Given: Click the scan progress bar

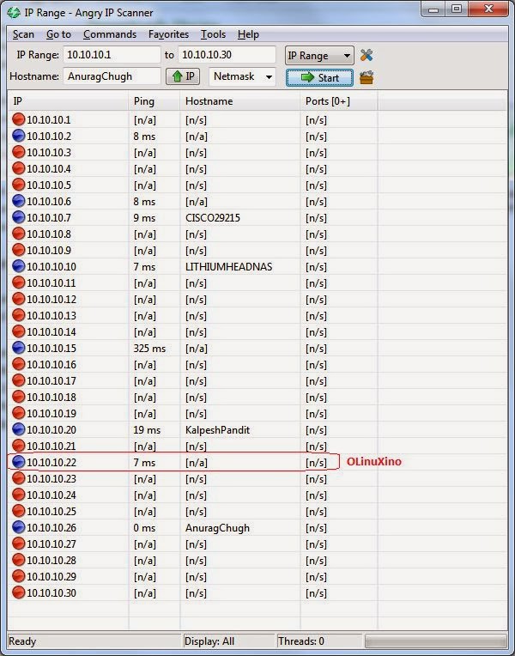Looking at the screenshot, I should [x=435, y=641].
